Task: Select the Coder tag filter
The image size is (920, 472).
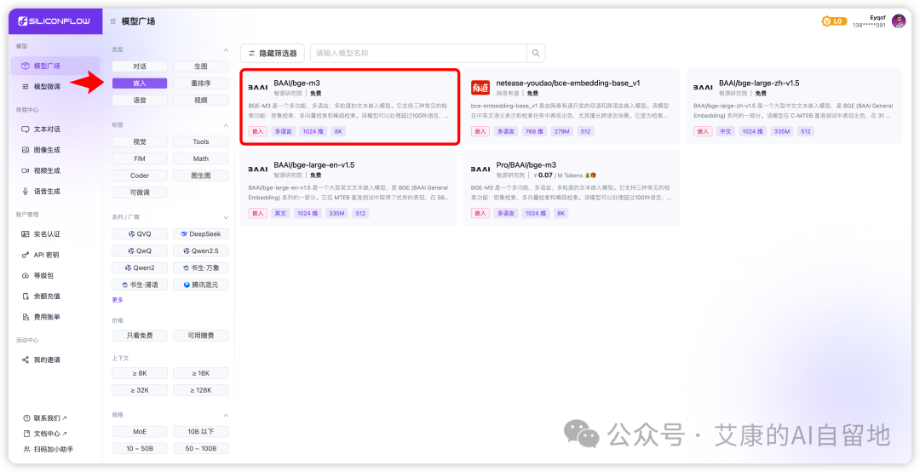Action: coord(140,176)
